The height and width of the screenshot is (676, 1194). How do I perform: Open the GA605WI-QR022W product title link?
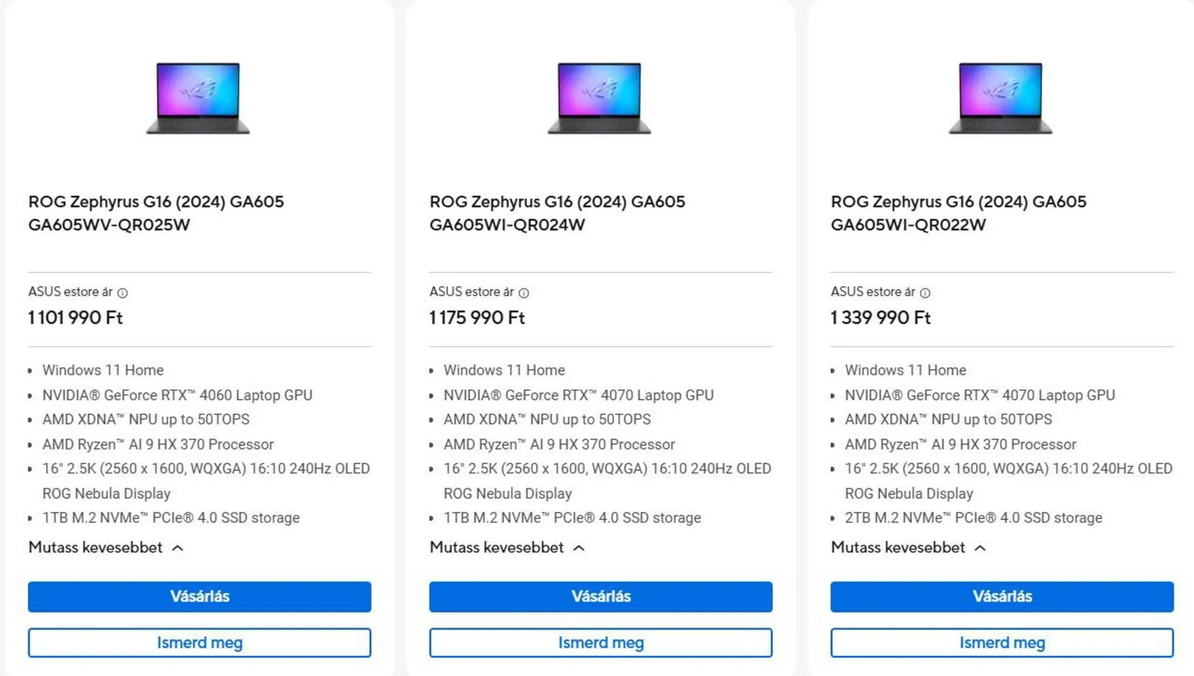pos(958,213)
